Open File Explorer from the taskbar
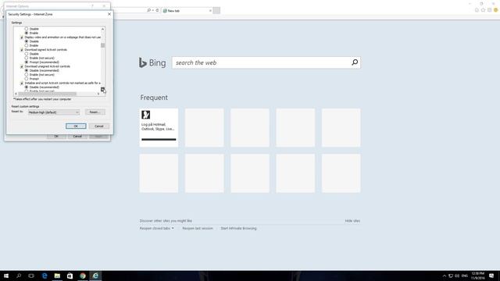The image size is (500, 281). [57, 276]
